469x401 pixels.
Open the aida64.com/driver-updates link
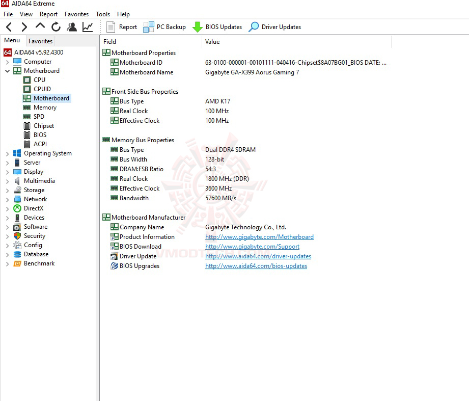[x=258, y=256]
